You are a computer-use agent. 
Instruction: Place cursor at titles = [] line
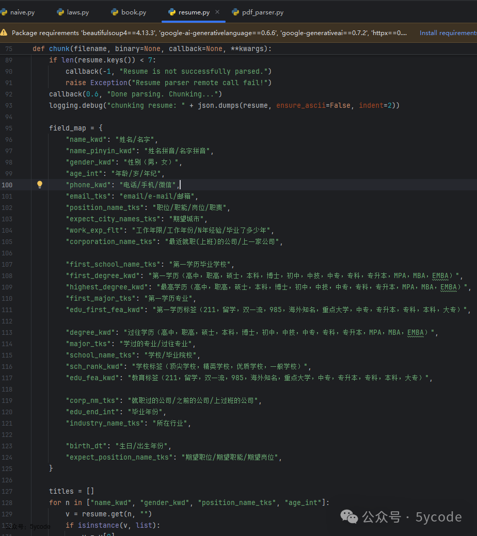(72, 491)
